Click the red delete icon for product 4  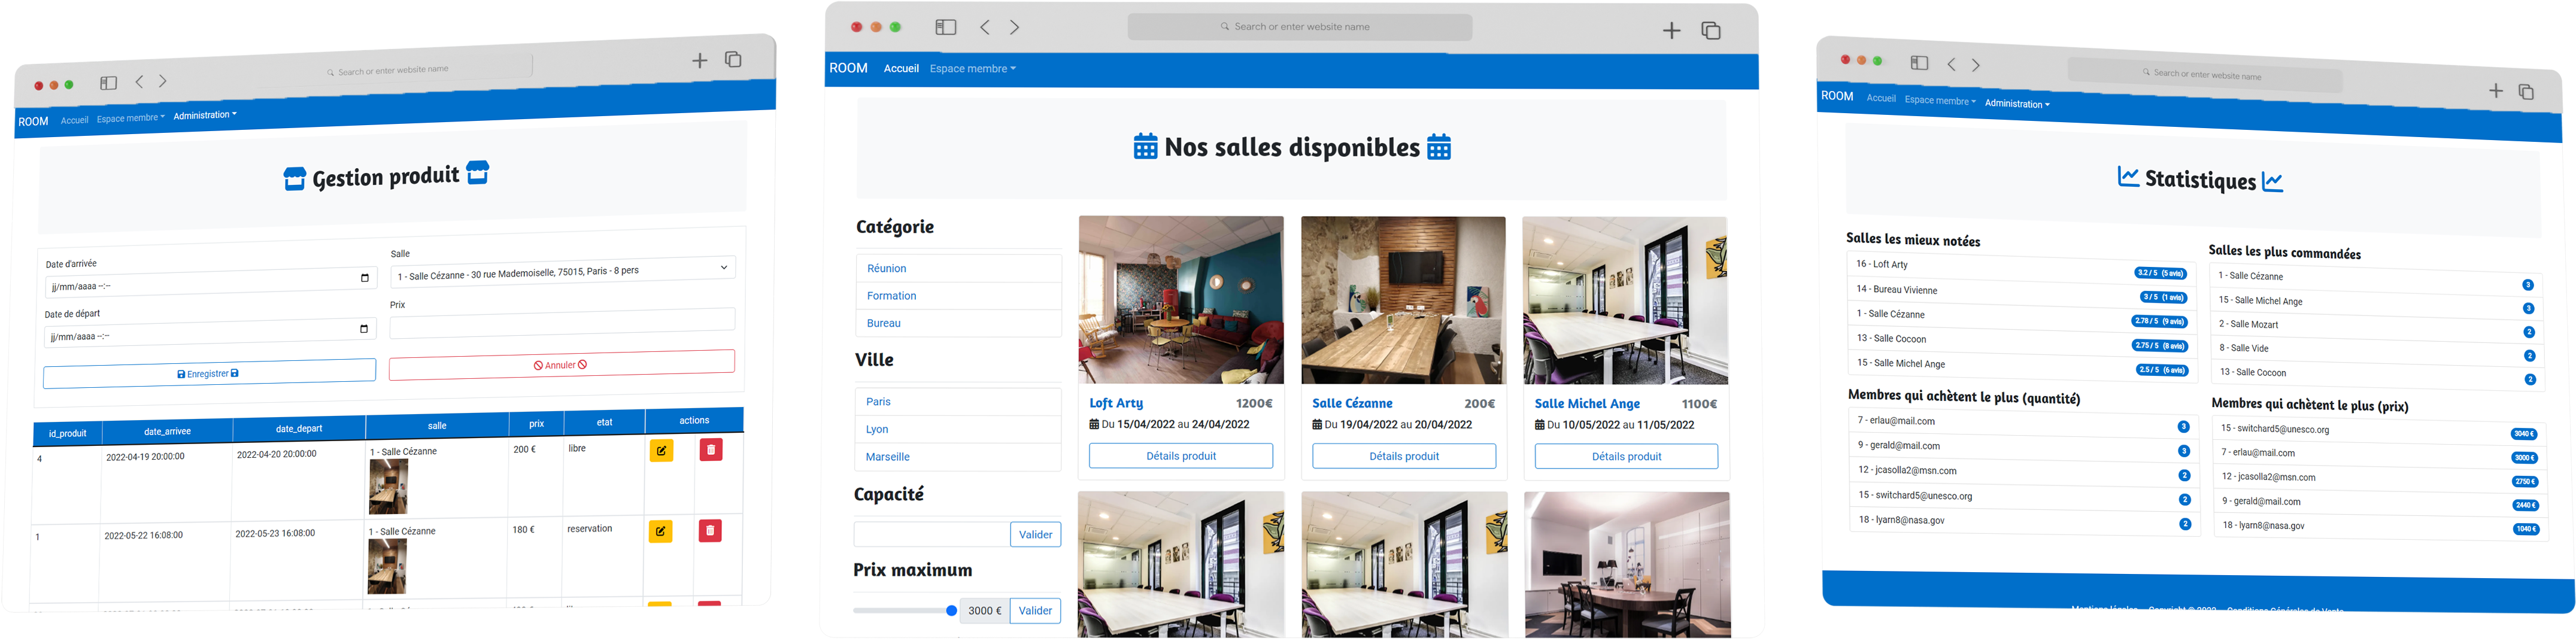click(710, 450)
